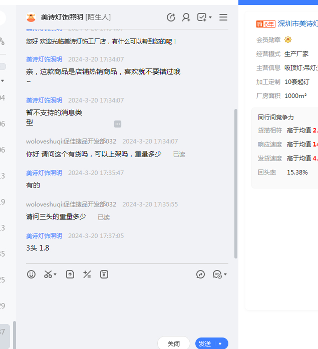Open the calculator icon in chat toolbar

click(x=87, y=274)
